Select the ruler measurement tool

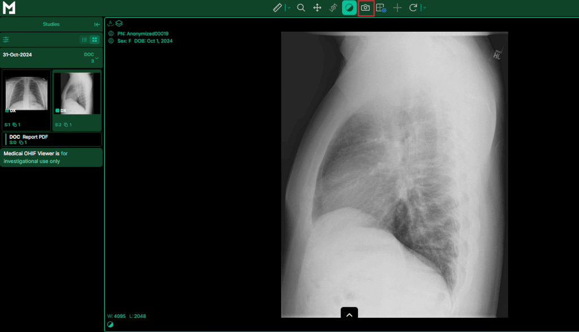pyautogui.click(x=277, y=8)
